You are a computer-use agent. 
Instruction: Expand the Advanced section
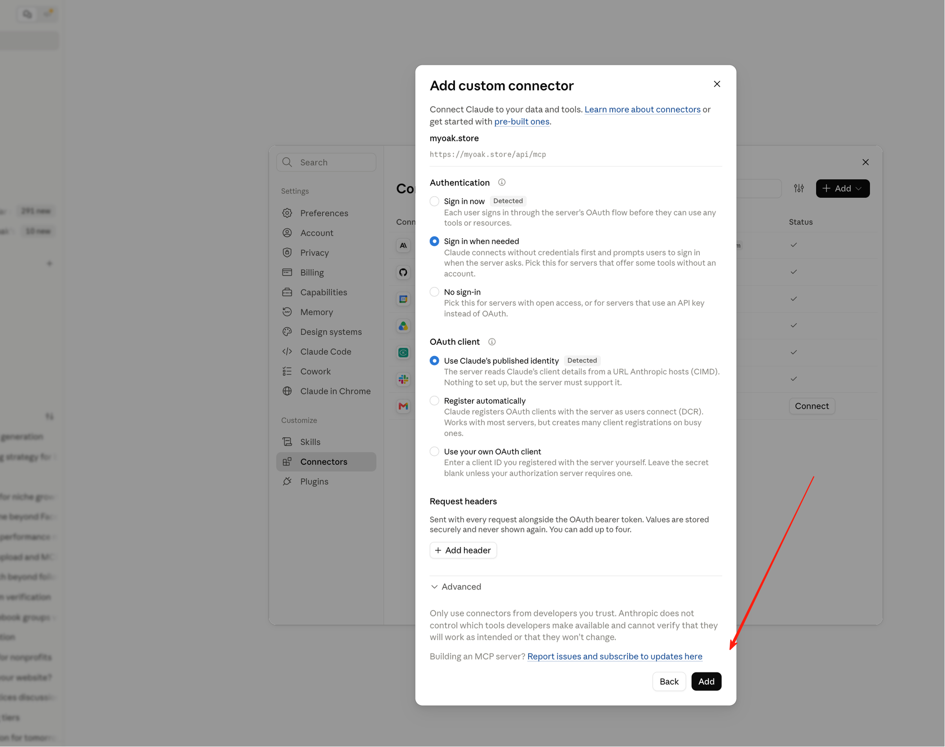(x=456, y=587)
